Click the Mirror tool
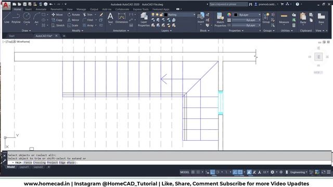The height and width of the screenshot is (187, 333). pos(73,20)
